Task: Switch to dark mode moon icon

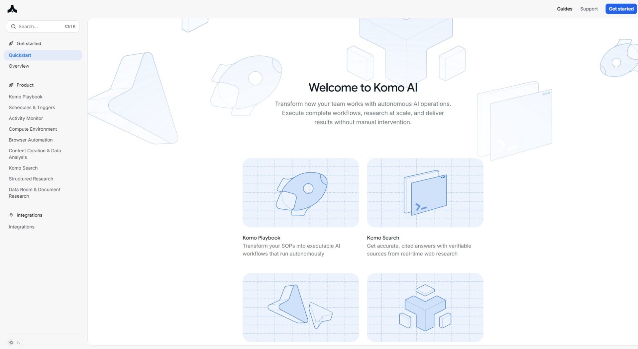Action: point(19,342)
